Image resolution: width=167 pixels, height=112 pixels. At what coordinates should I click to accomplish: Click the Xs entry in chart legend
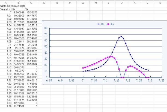(112, 24)
